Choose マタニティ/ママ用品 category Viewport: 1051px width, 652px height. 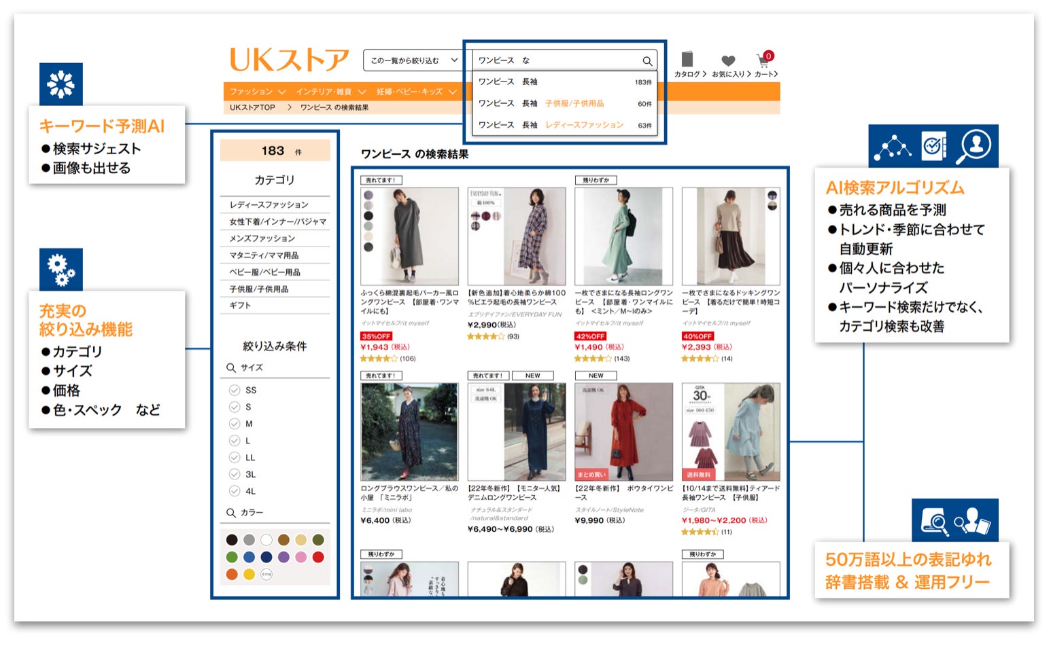tap(275, 255)
